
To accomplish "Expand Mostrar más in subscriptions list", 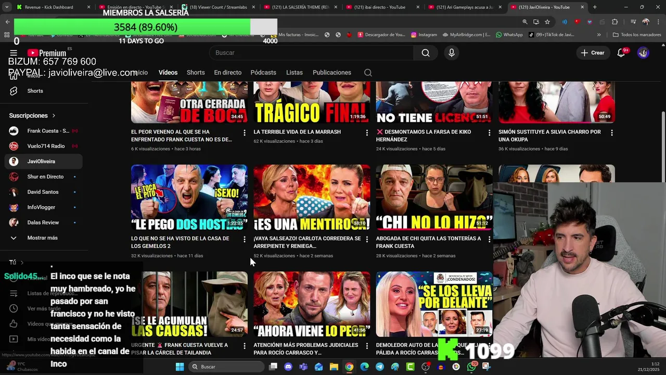I will [44, 238].
